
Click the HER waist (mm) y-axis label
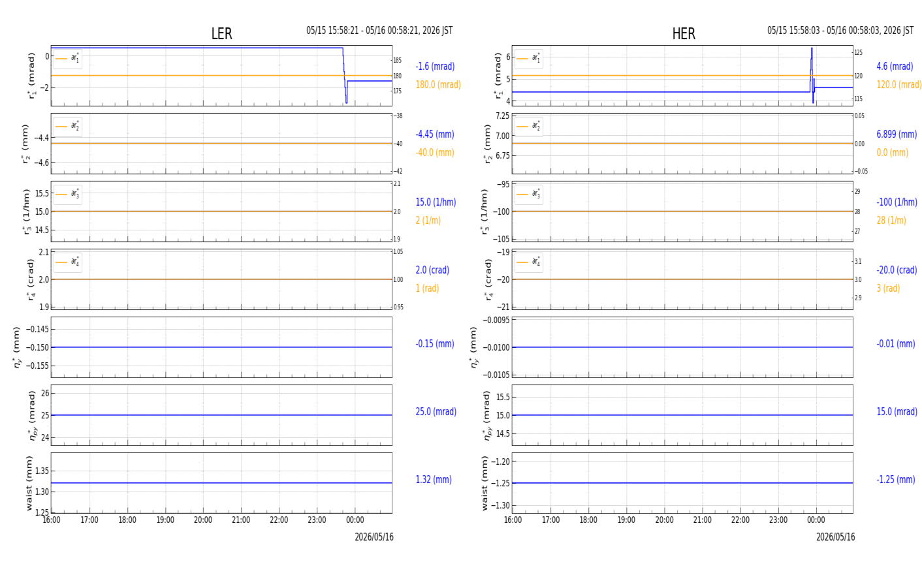(485, 483)
